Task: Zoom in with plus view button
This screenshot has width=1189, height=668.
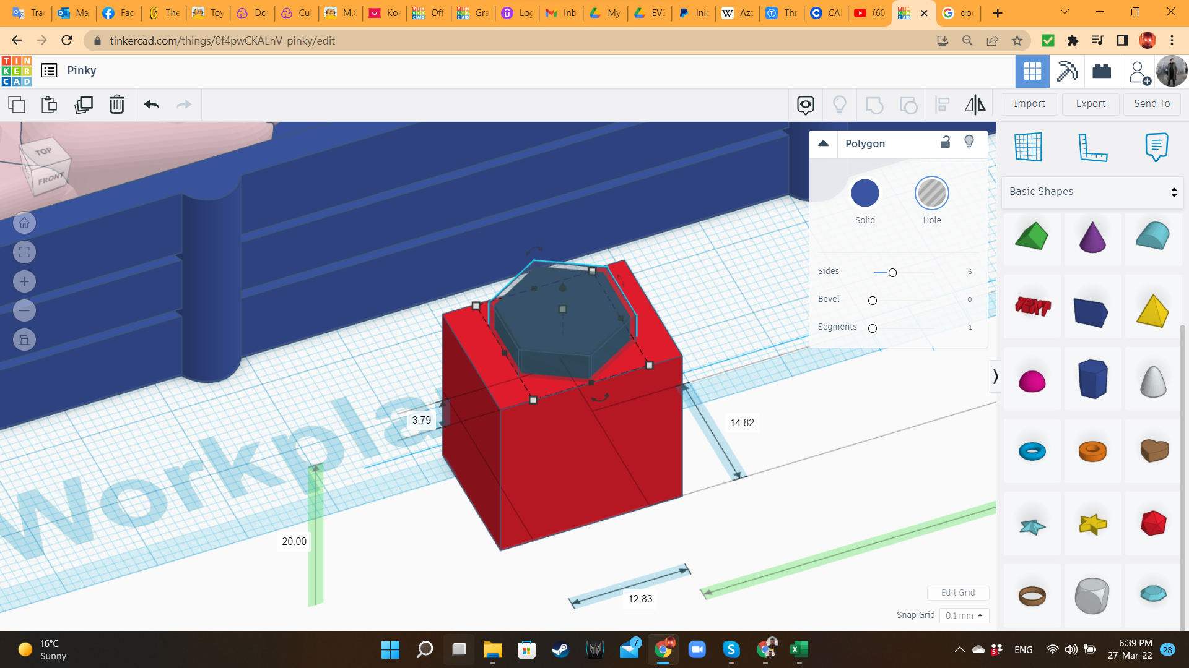Action: (24, 281)
